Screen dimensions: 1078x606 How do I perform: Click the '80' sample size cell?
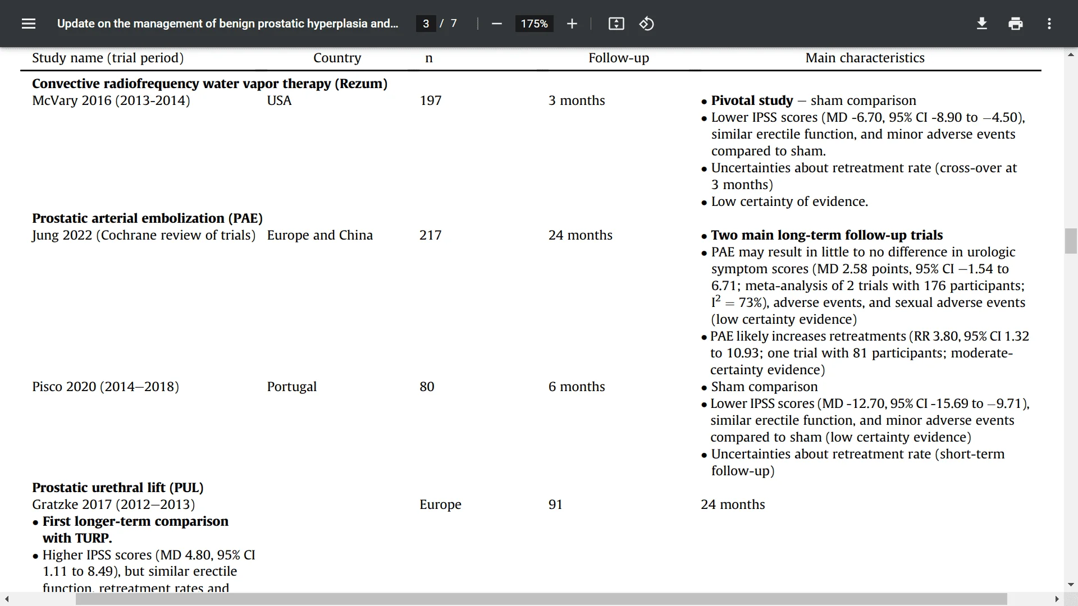pos(427,387)
